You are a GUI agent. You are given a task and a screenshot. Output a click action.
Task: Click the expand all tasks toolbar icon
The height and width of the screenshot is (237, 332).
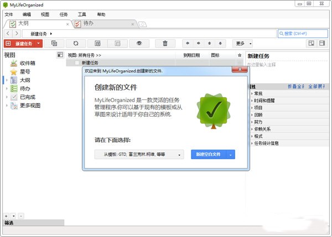(97, 44)
